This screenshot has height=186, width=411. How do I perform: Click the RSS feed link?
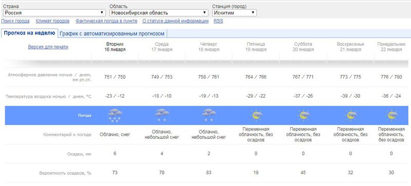218,21
